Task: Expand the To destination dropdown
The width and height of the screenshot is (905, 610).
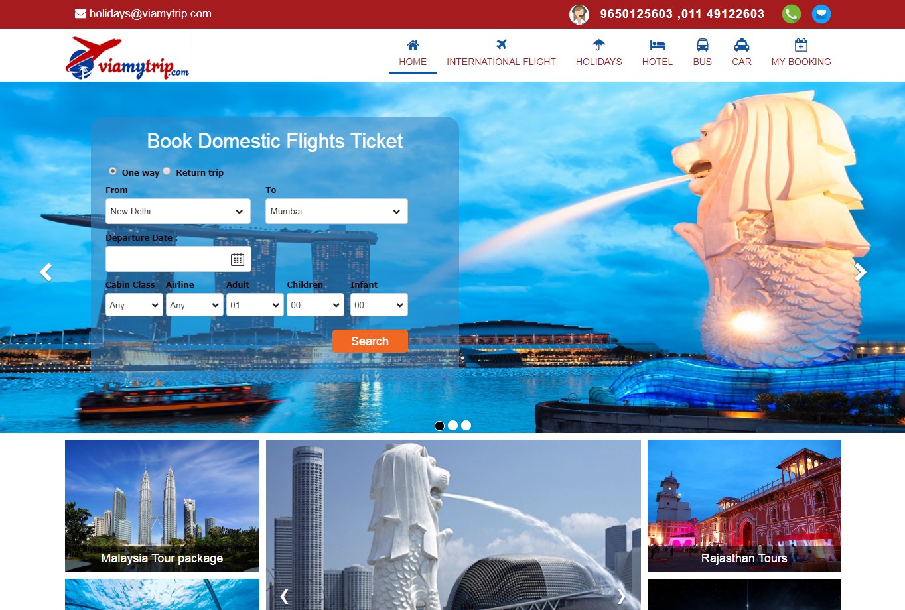Action: point(336,212)
